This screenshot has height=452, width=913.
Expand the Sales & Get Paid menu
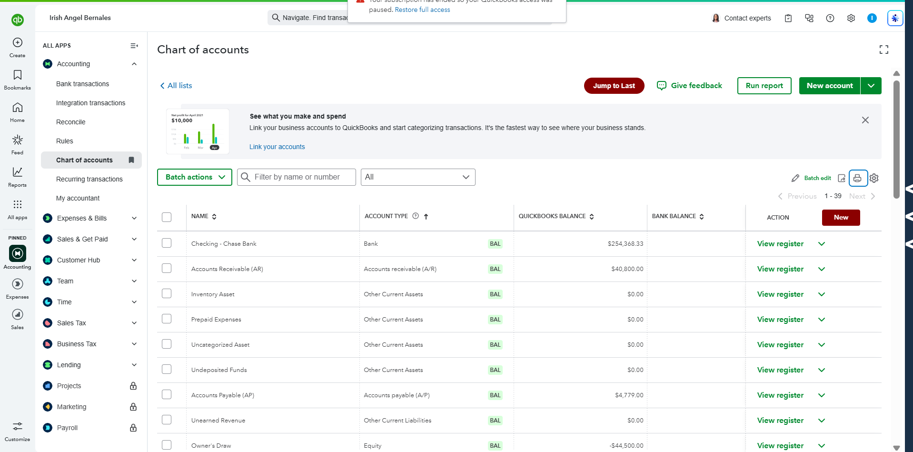coord(134,239)
